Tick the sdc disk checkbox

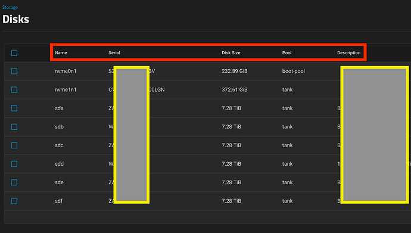[x=14, y=145]
